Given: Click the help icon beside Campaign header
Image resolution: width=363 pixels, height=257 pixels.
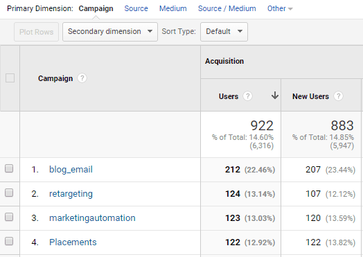Looking at the screenshot, I should coord(82,78).
